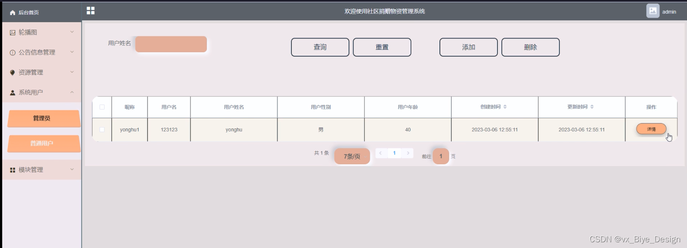
Task: Click the home icon beside 后台首页
Action: (x=12, y=12)
